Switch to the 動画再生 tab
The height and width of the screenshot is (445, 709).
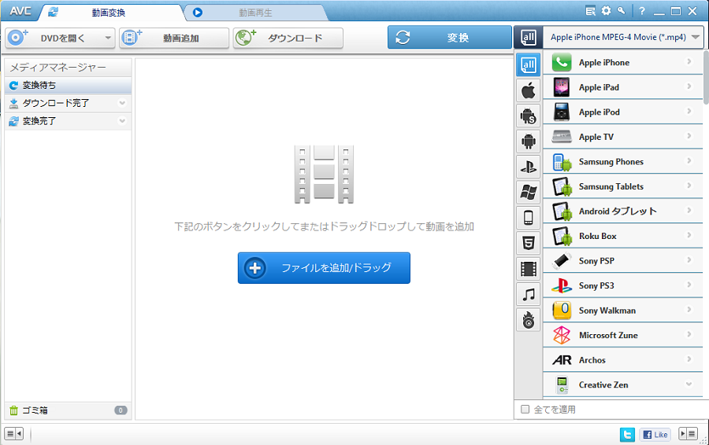pyautogui.click(x=255, y=13)
